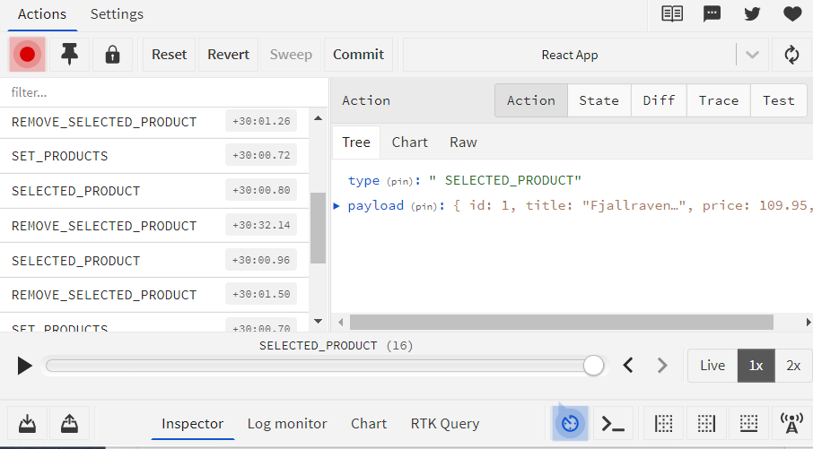Step to next action arrow
Viewport: 813px width, 449px height.
point(662,365)
